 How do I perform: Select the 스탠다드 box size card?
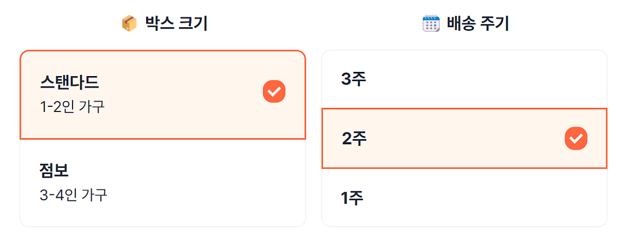click(x=162, y=95)
